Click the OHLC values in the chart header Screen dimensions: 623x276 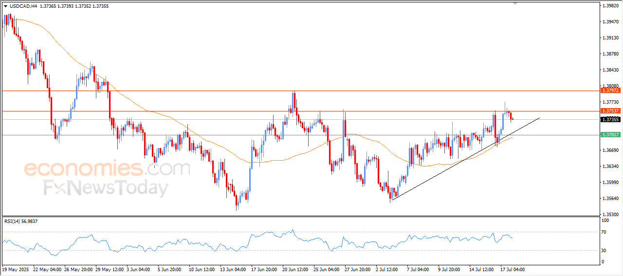[73, 6]
